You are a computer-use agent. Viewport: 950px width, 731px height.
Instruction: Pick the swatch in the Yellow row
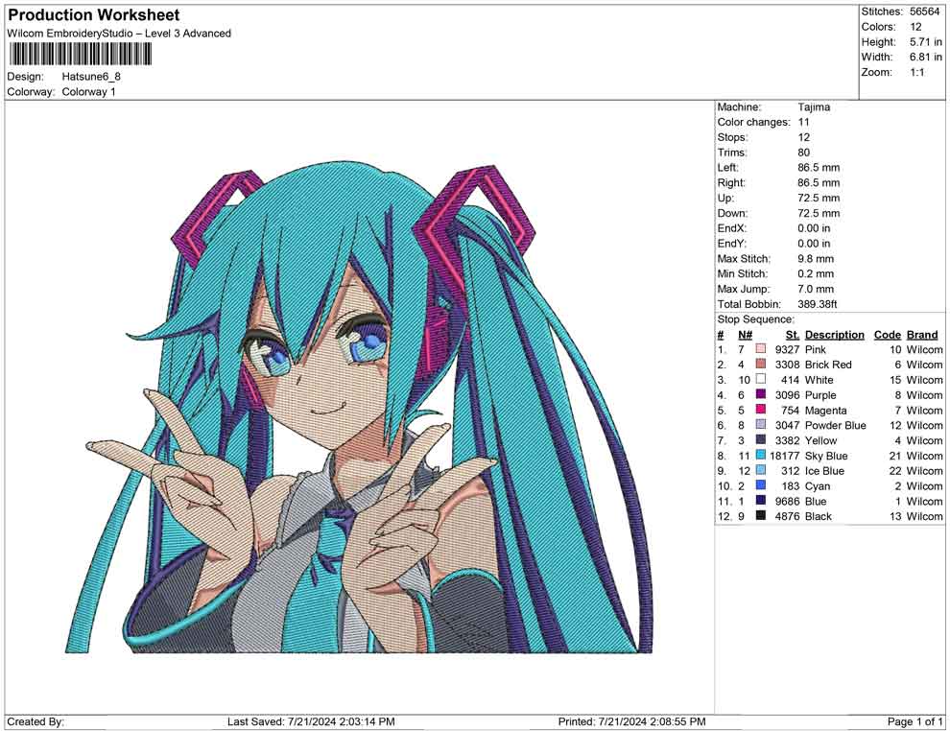[760, 439]
